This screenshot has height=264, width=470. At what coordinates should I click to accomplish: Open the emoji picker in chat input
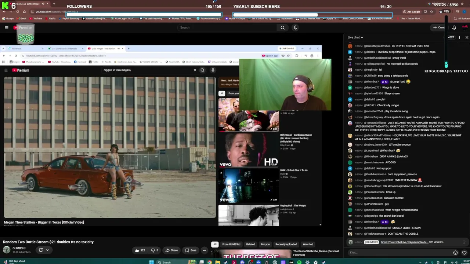point(455,252)
